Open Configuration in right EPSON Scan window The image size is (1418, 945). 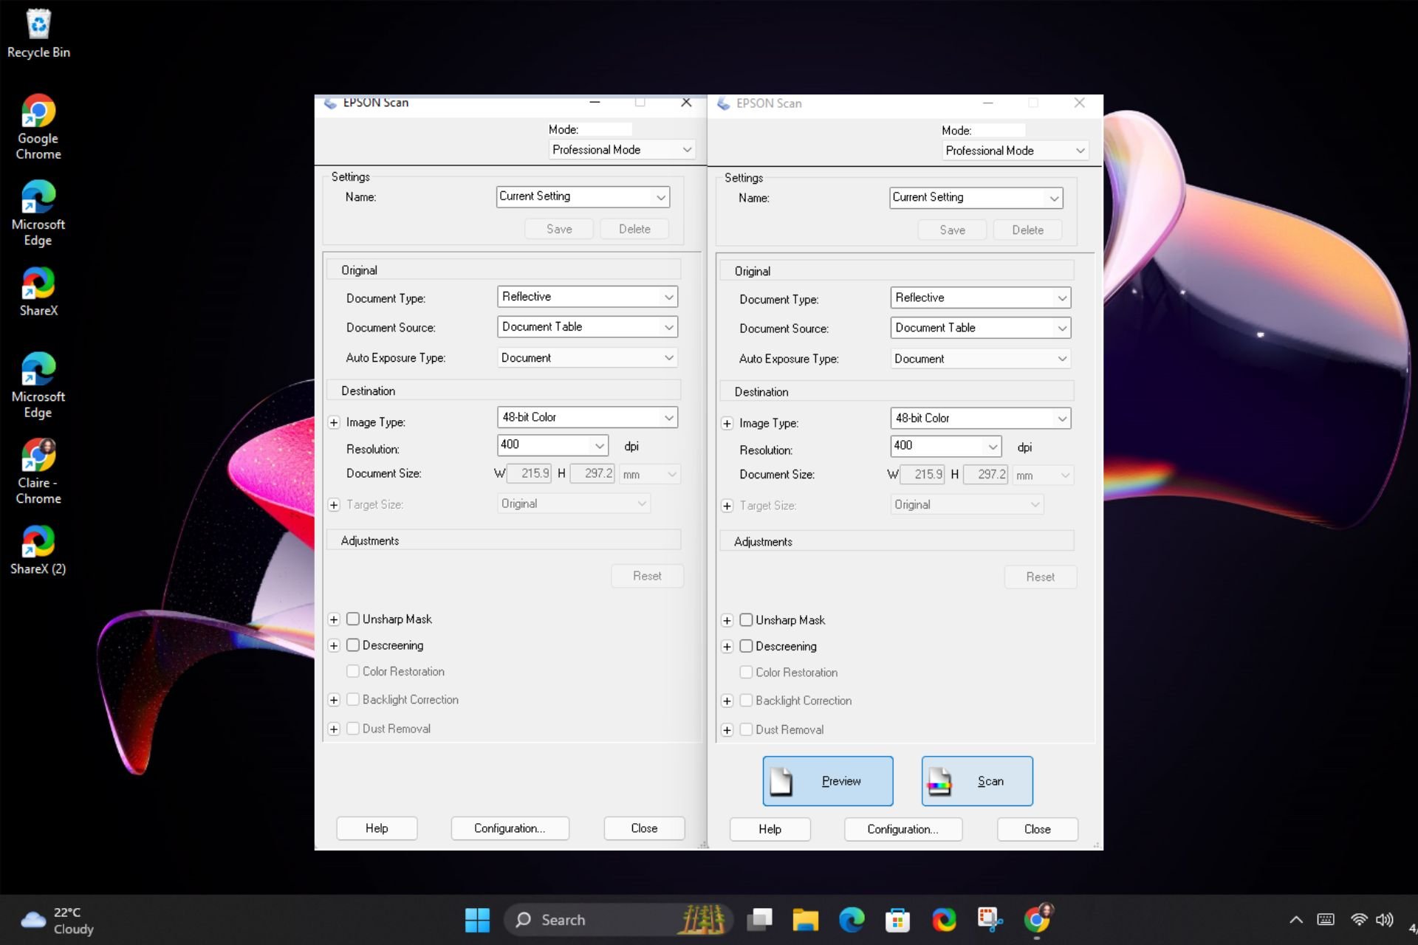tap(902, 829)
